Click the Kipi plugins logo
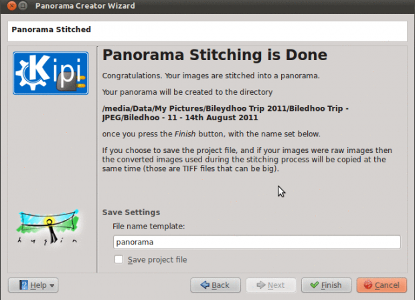Screen dimensions: 415x300 coord(52,71)
